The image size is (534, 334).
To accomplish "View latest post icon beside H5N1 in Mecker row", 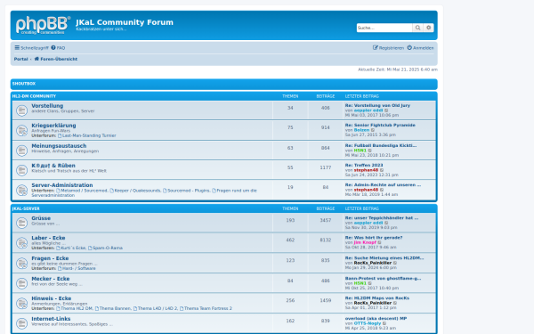I will point(370,283).
